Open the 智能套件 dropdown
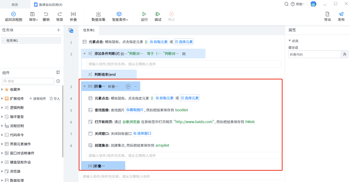 click(x=127, y=20)
